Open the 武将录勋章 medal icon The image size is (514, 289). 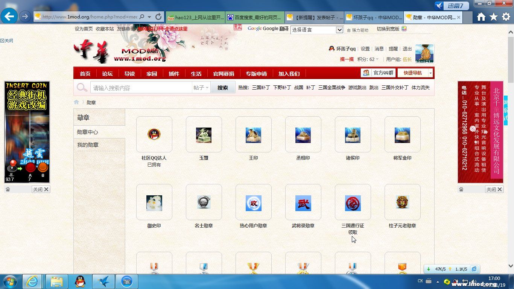(303, 203)
